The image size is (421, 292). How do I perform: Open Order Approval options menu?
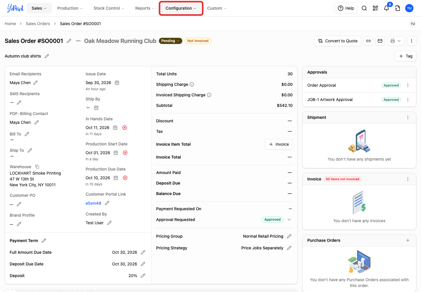(408, 85)
